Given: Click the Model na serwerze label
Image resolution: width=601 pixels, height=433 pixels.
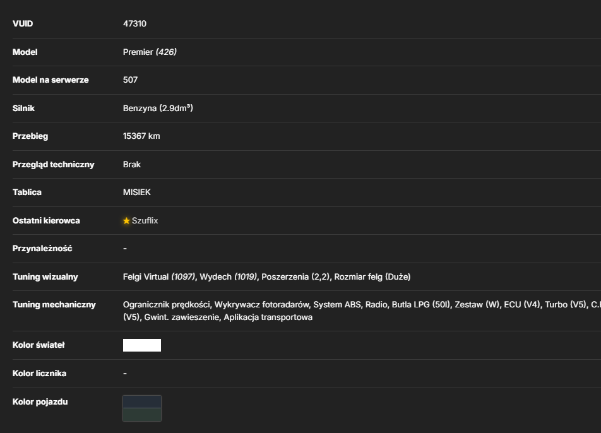Looking at the screenshot, I should pyautogui.click(x=51, y=80).
